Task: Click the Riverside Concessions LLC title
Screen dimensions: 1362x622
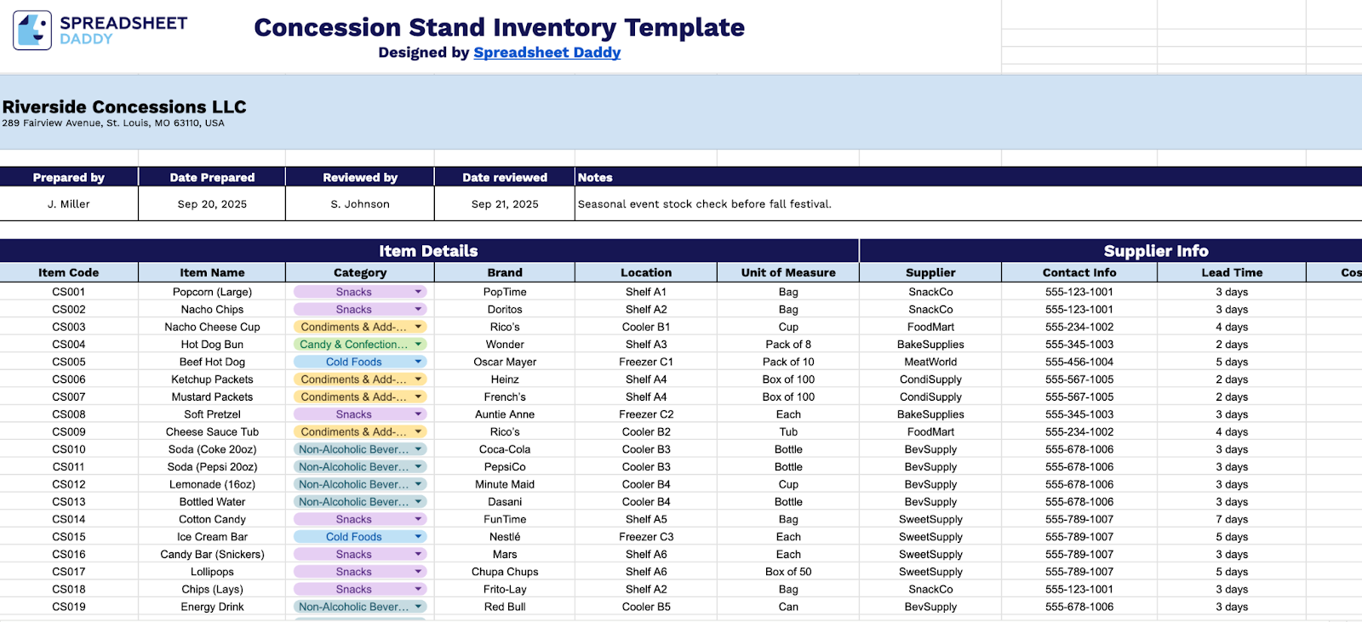Action: [124, 106]
